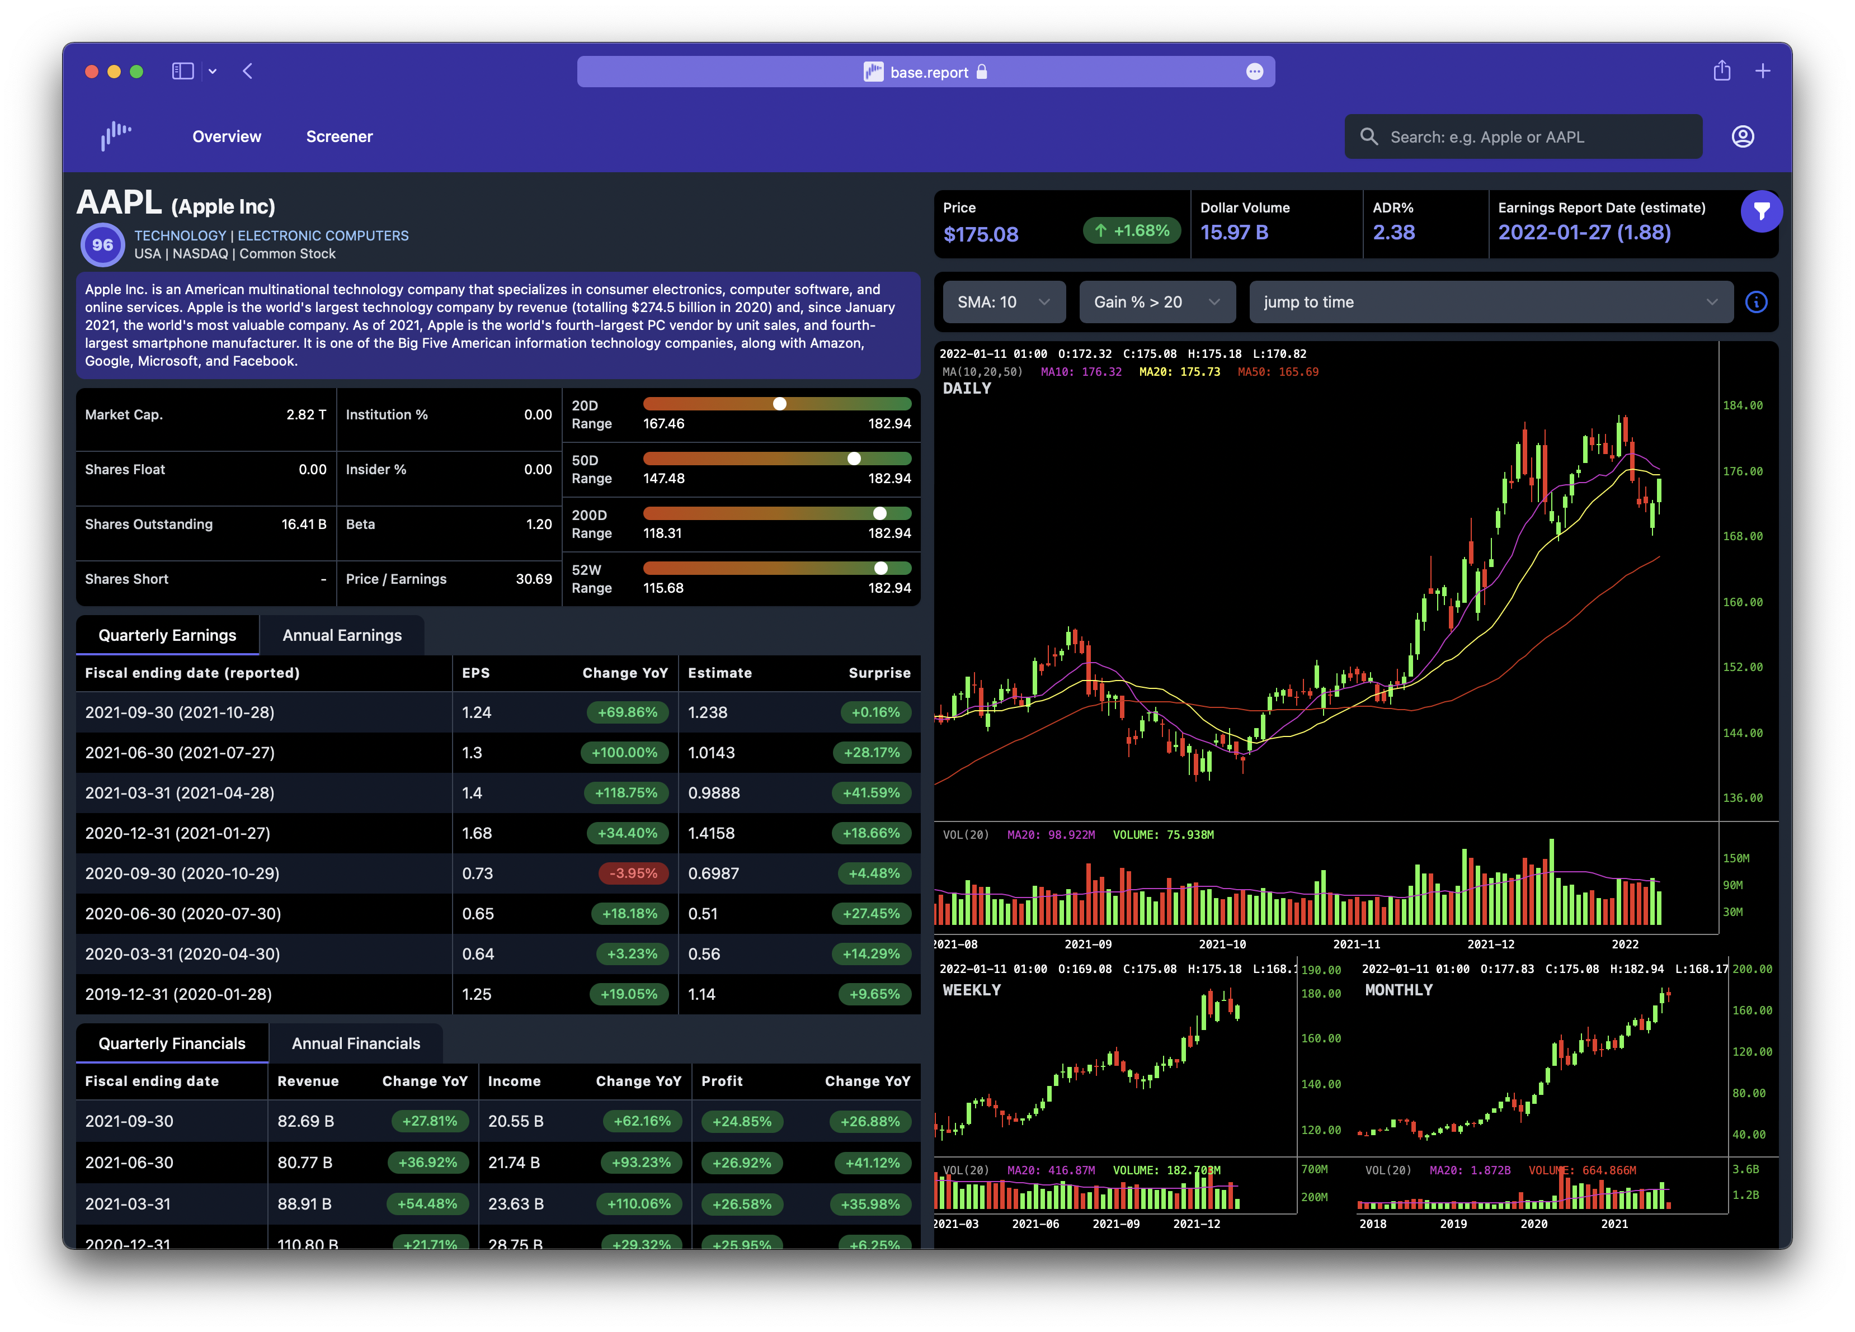Open the Screener page

click(x=338, y=136)
